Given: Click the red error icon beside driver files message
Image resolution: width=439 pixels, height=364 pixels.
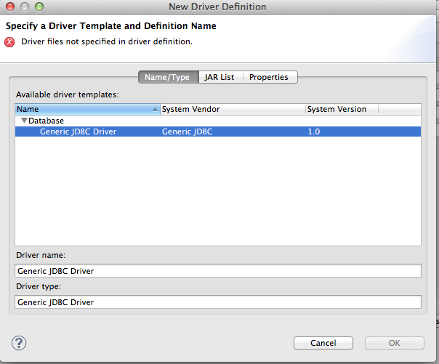Looking at the screenshot, I should [9, 42].
